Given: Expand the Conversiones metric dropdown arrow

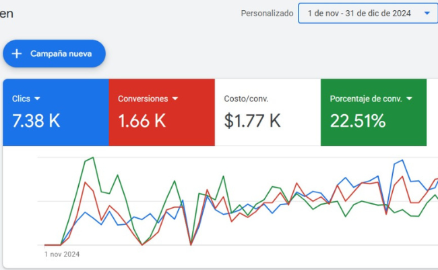Looking at the screenshot, I should (x=175, y=99).
